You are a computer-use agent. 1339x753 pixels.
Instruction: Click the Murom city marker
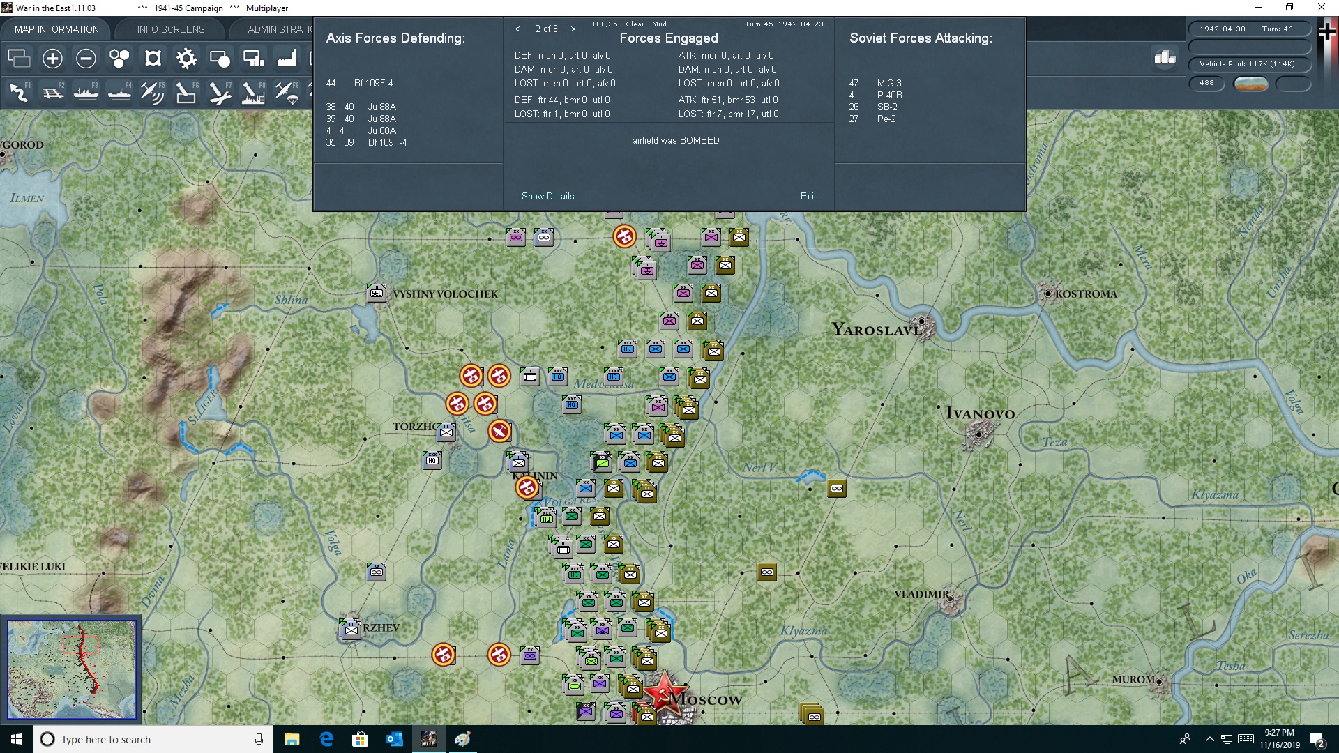pyautogui.click(x=1159, y=681)
